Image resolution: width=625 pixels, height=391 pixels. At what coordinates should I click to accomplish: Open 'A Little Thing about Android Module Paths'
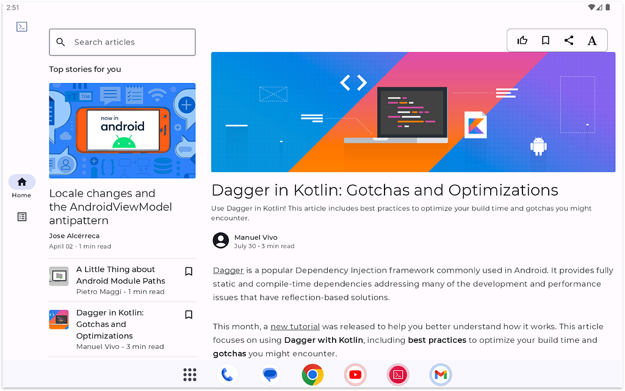coord(121,275)
